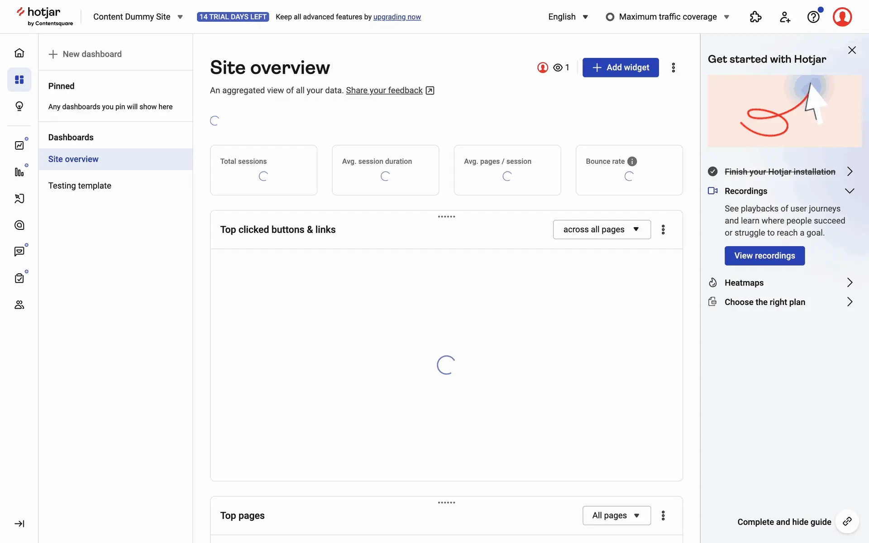Expand the Heatmaps guide section
The image size is (869, 543).
[x=849, y=283]
